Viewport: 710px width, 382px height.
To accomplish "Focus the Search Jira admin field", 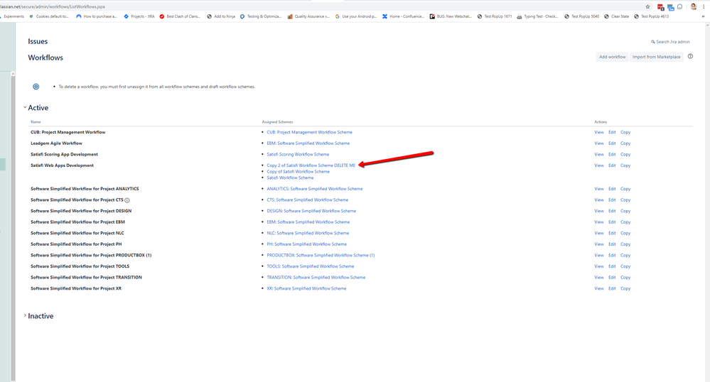I will tap(671, 42).
